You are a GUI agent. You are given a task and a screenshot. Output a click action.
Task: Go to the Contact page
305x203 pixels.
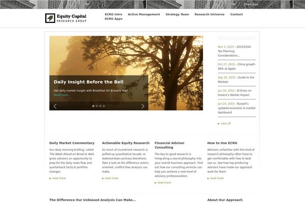point(236,14)
